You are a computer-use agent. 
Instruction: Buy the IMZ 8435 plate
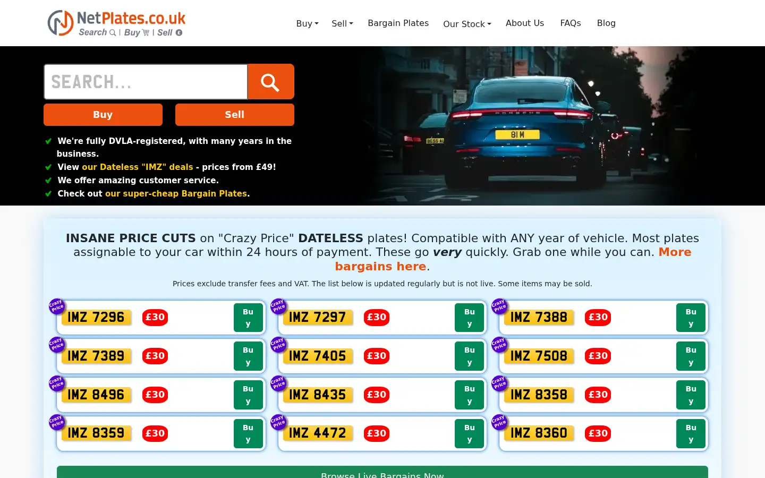[470, 395]
